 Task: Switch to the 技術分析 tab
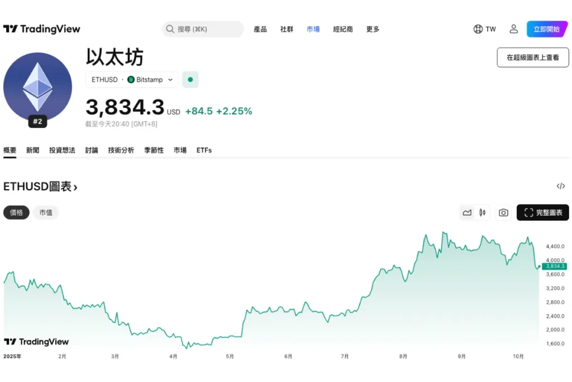pos(121,150)
